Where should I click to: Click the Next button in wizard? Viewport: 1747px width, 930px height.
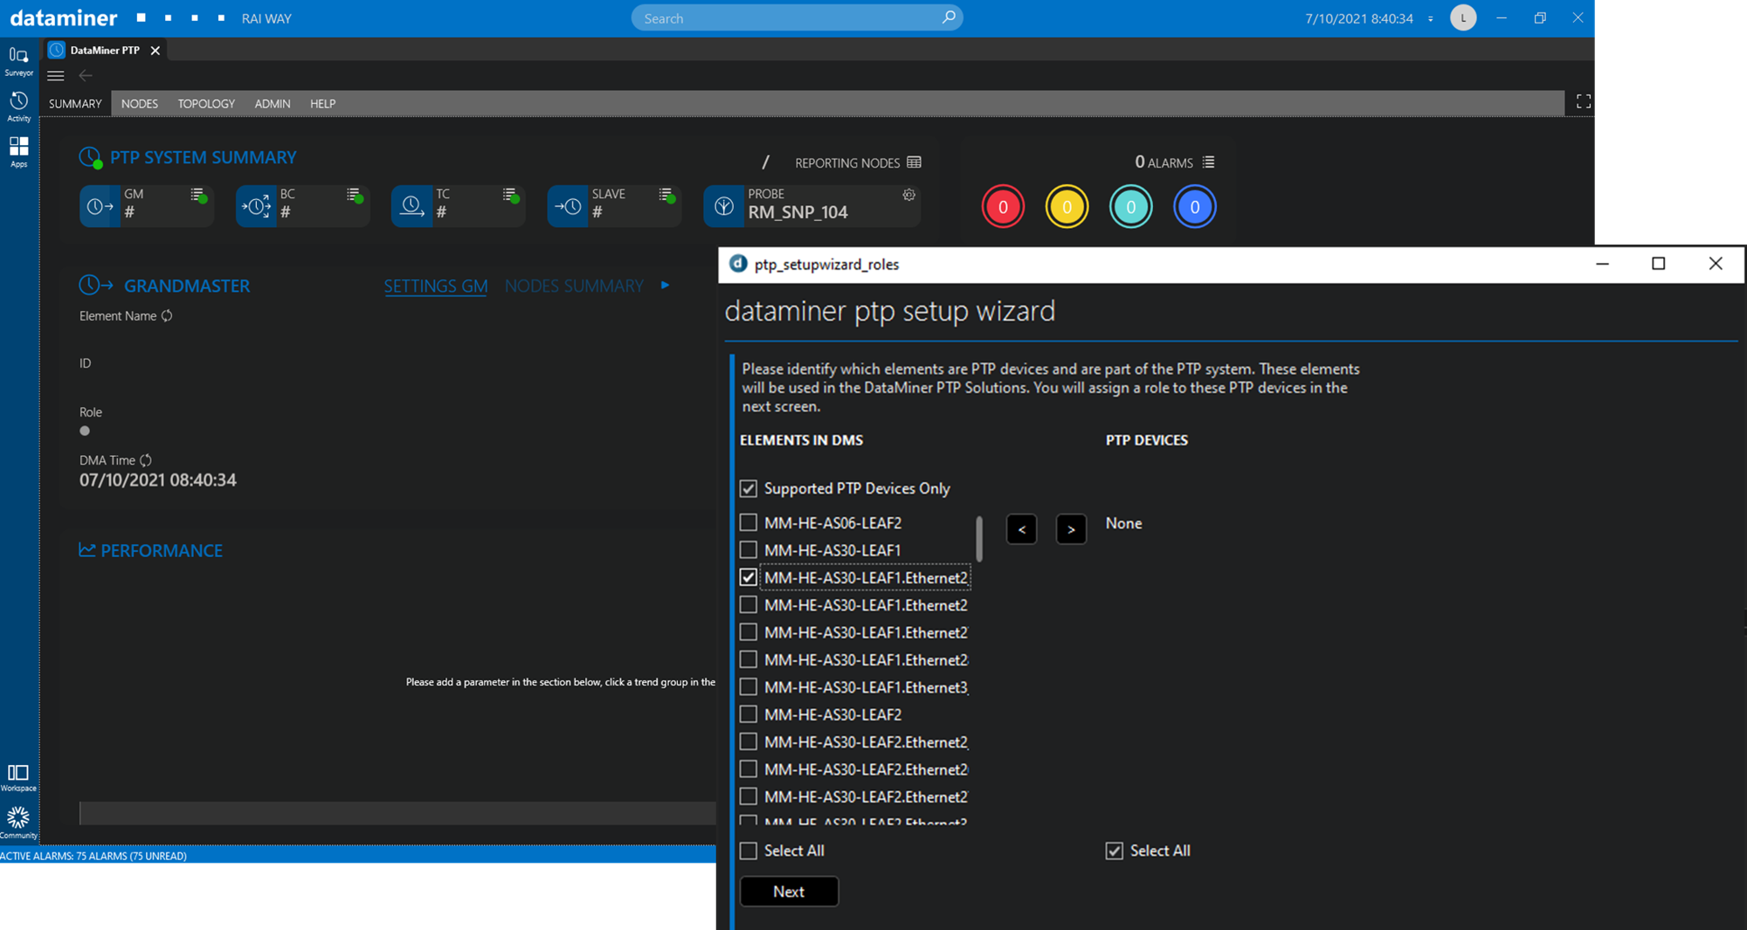coord(789,892)
